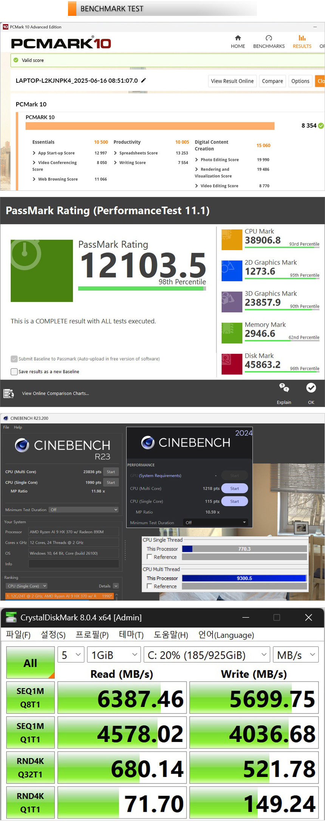The width and height of the screenshot is (325, 822).
Task: Click the PCMark Home icon
Action: tap(238, 38)
